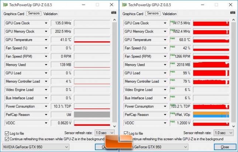238x152 pixels.
Task: Click the 1266 RPM fan speed value
Action: (180, 56)
